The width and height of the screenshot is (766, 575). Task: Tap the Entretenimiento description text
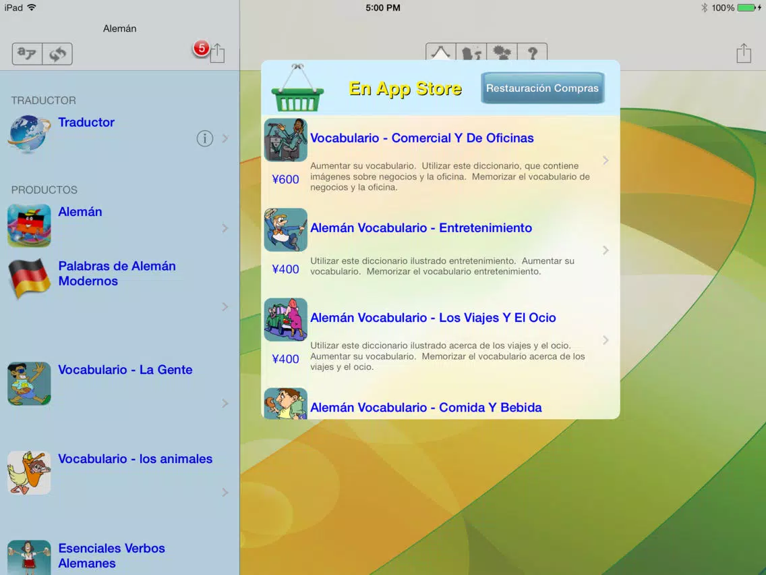click(442, 266)
